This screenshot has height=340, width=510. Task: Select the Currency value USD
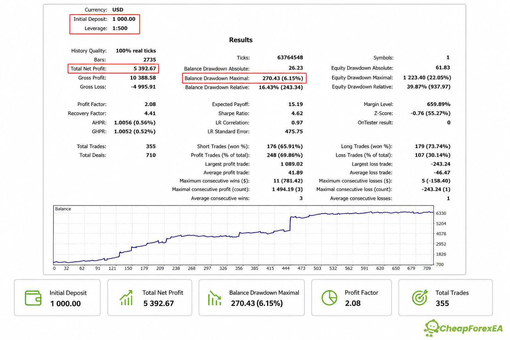[x=118, y=10]
